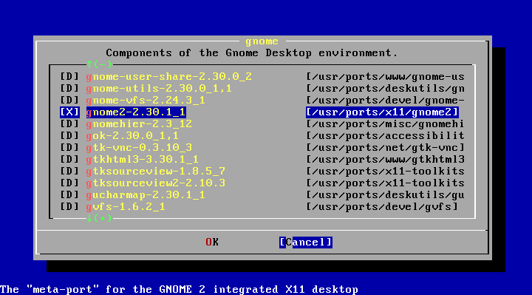The height and width of the screenshot is (295, 532).
Task: Click the path /usr/ports/accessibilit
Action: click(x=386, y=136)
